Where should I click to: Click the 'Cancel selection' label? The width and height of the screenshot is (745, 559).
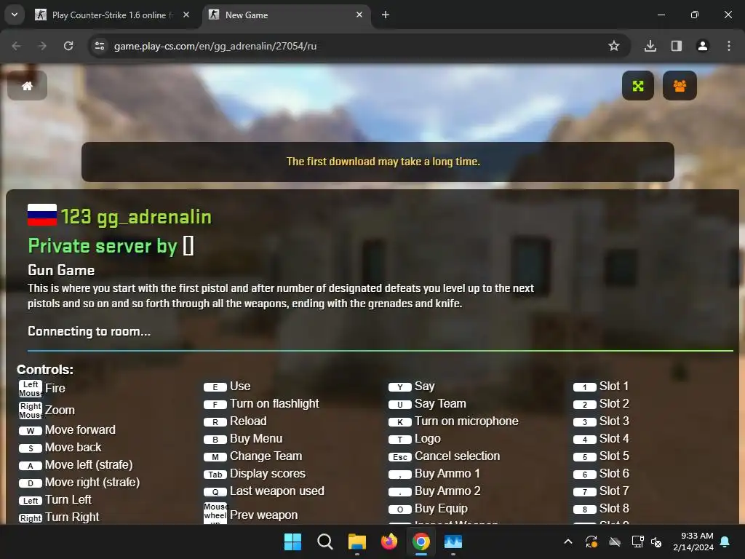[x=457, y=456]
